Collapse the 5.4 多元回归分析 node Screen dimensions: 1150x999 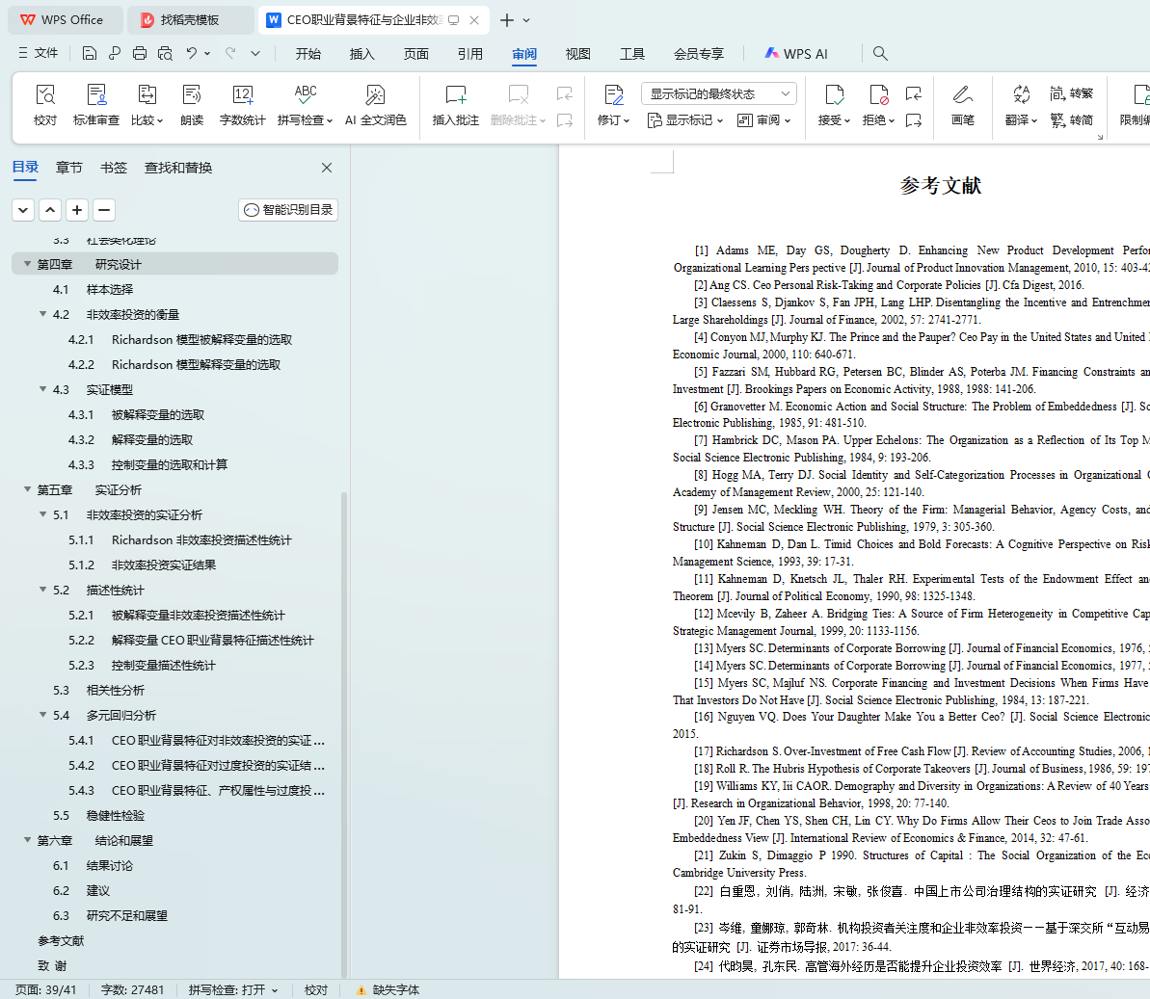click(x=42, y=715)
